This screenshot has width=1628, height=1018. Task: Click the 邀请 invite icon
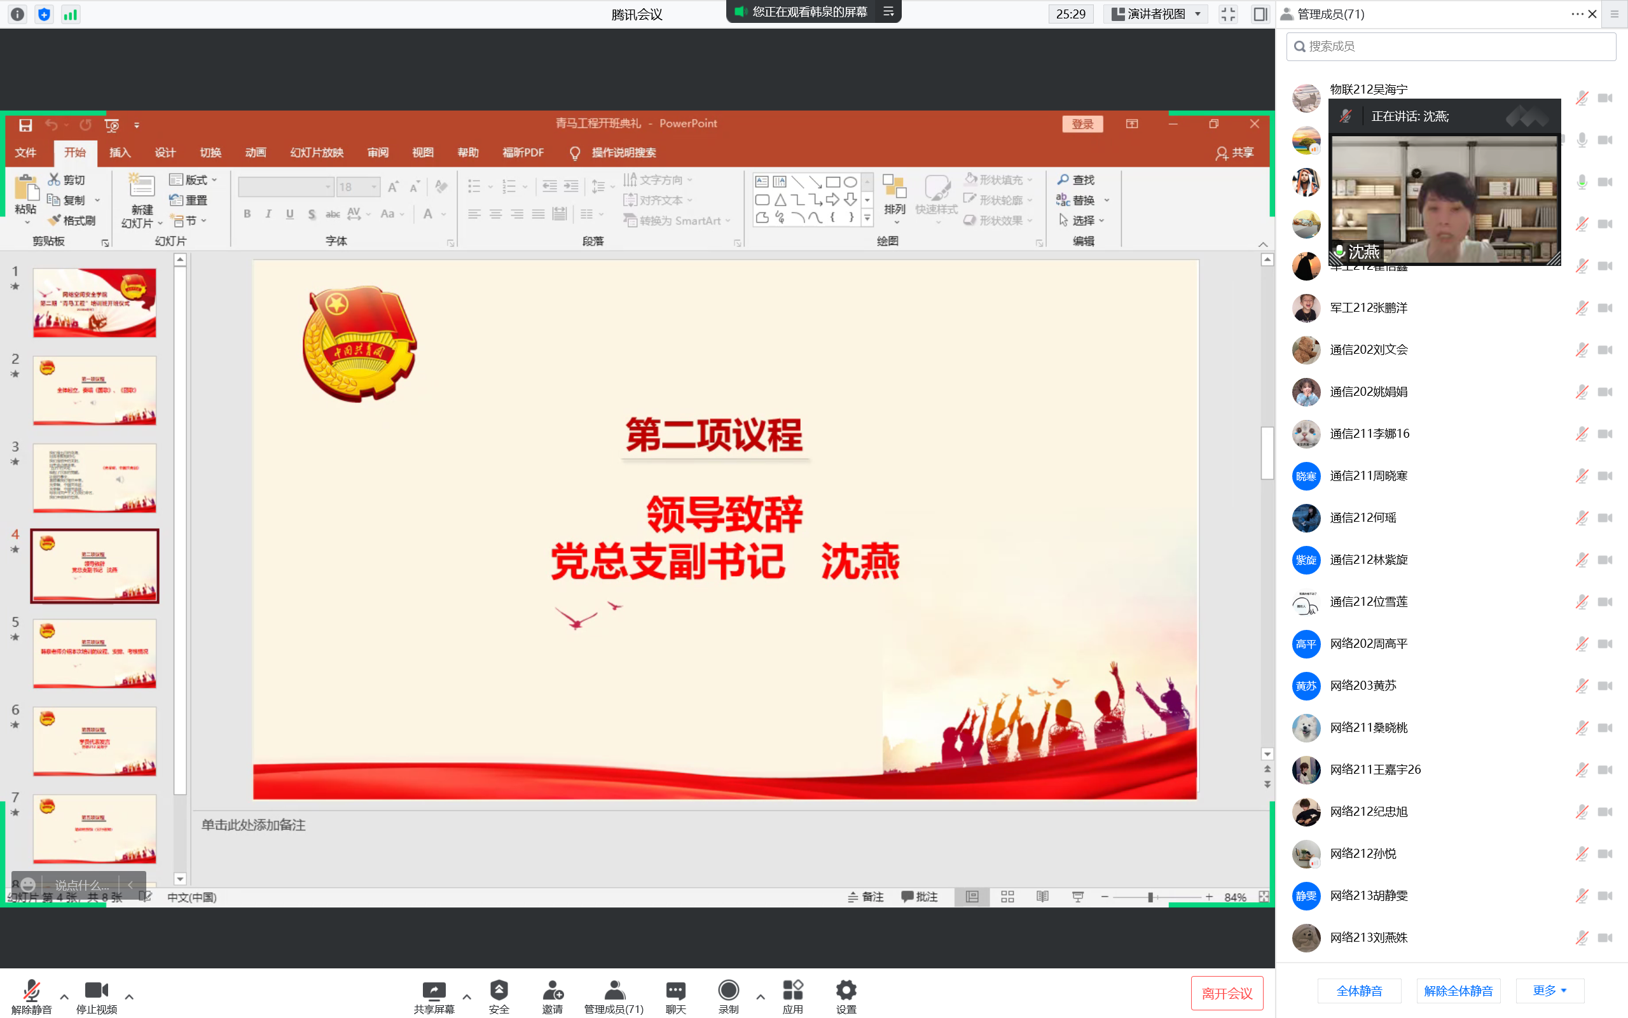click(552, 990)
